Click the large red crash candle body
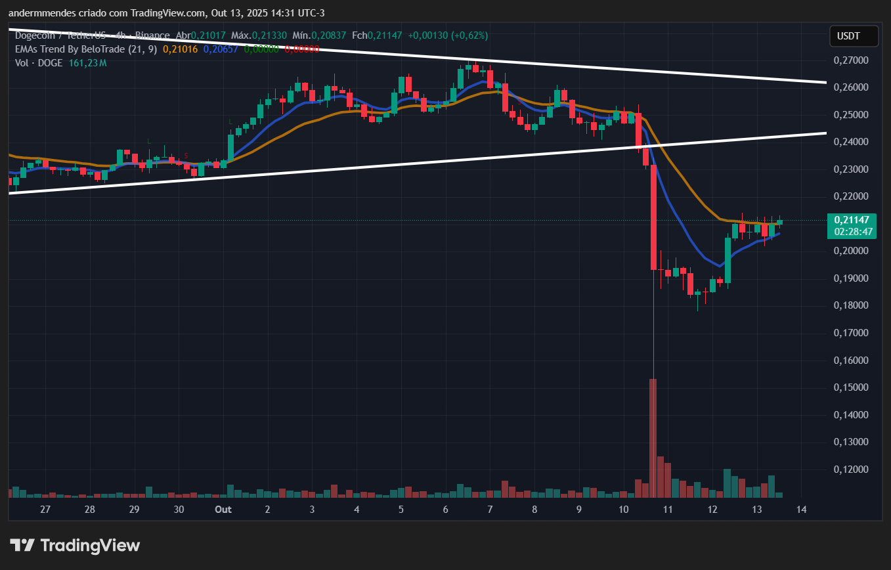Viewport: 891px width, 570px height. [x=653, y=217]
